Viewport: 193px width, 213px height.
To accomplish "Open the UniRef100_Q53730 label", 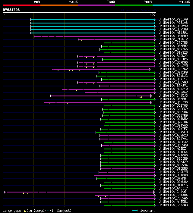I will pos(173,102).
